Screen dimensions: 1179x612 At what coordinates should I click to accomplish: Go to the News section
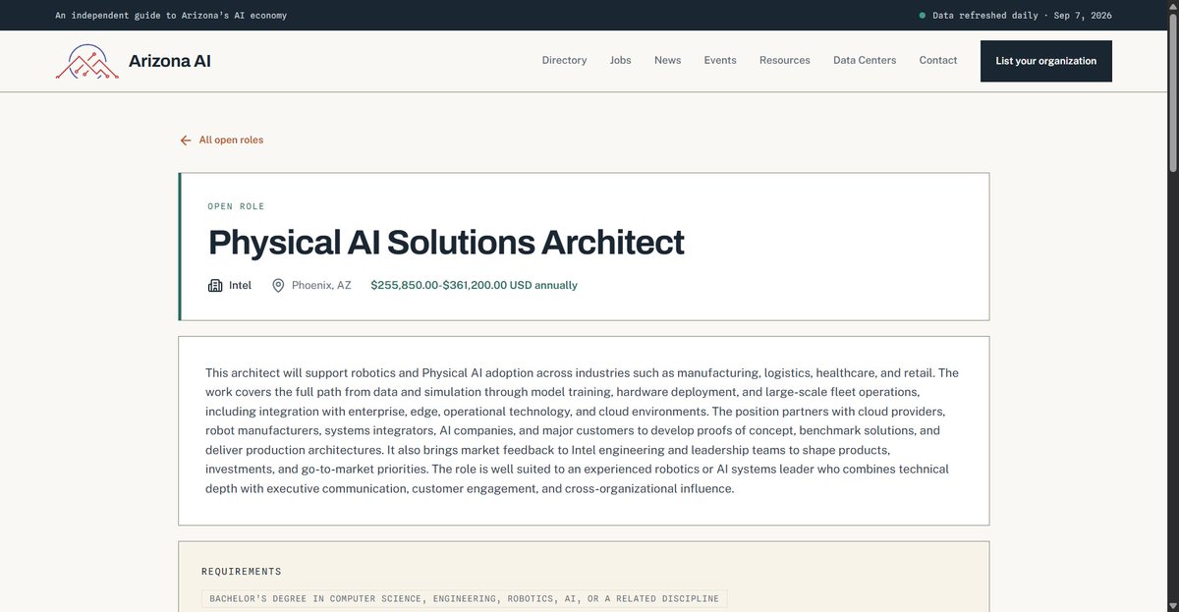pyautogui.click(x=667, y=61)
